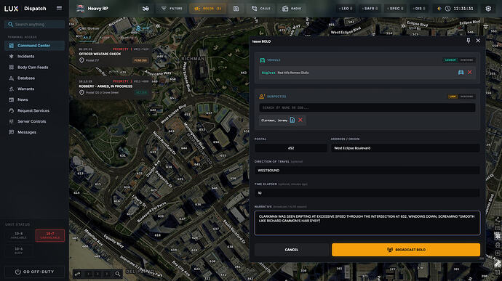This screenshot has height=281, width=502.
Task: Click the document notes icon in top toolbar
Action: pos(236,9)
